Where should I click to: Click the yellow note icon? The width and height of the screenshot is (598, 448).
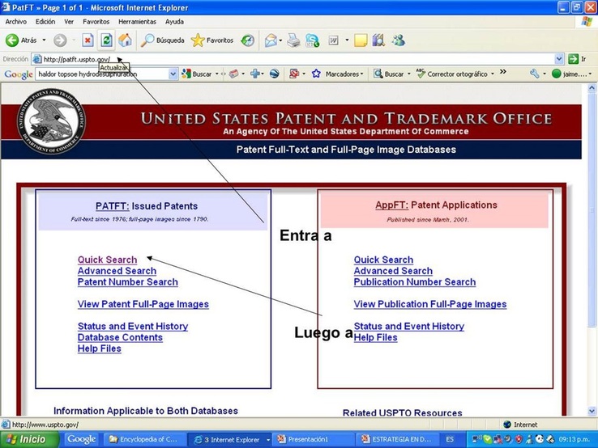pyautogui.click(x=361, y=40)
